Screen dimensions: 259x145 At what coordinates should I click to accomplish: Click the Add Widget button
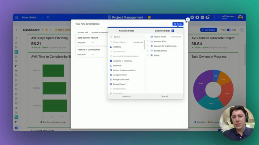pos(209,30)
